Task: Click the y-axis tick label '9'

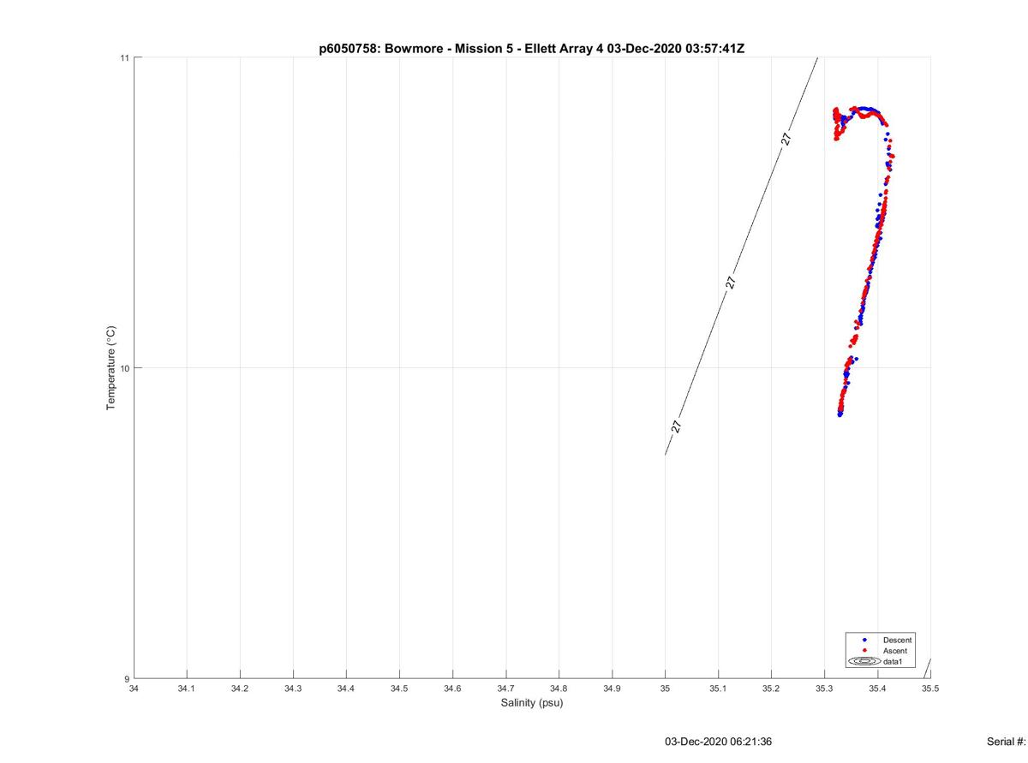Action: (x=127, y=679)
